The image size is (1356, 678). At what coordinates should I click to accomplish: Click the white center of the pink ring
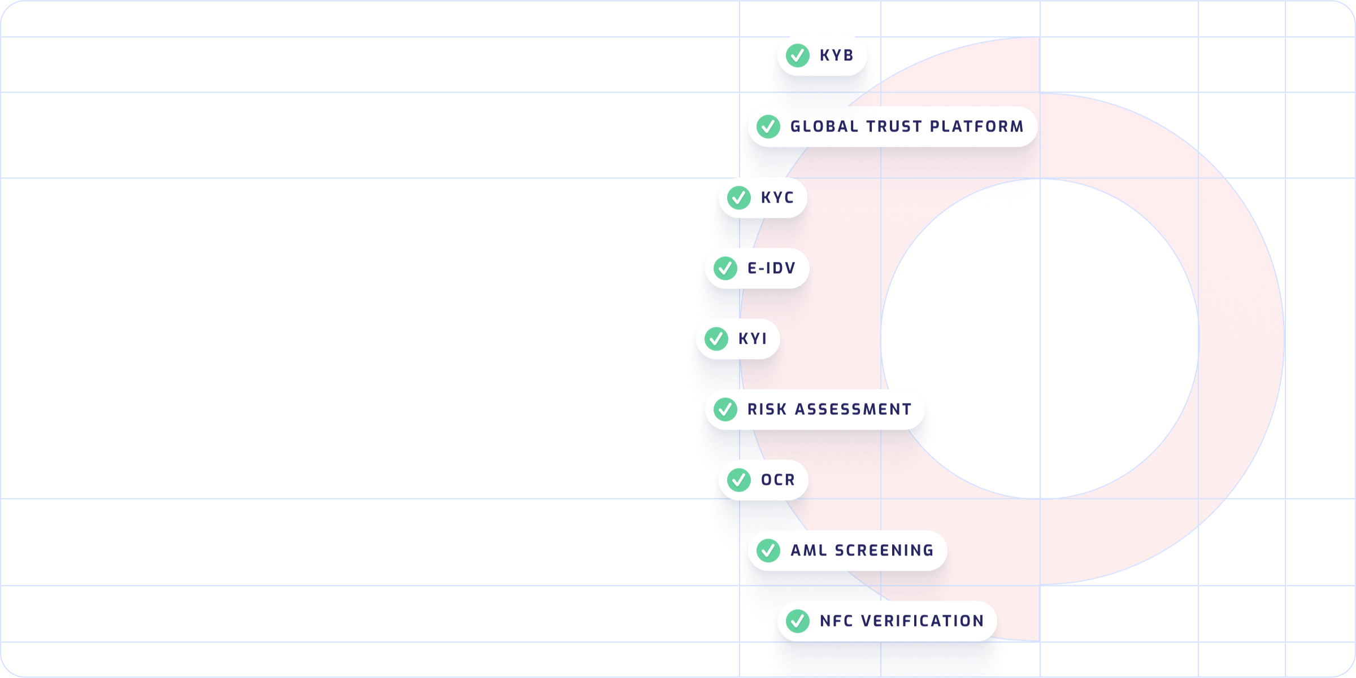(1040, 339)
